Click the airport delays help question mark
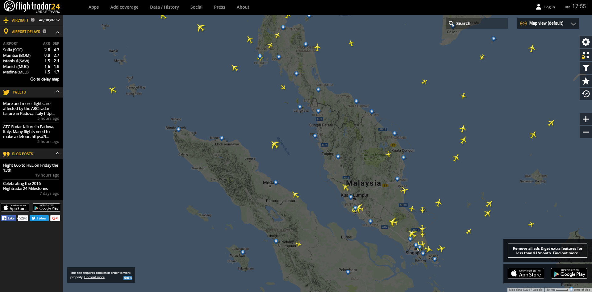Screen dimensions: 592x292 pos(44,31)
